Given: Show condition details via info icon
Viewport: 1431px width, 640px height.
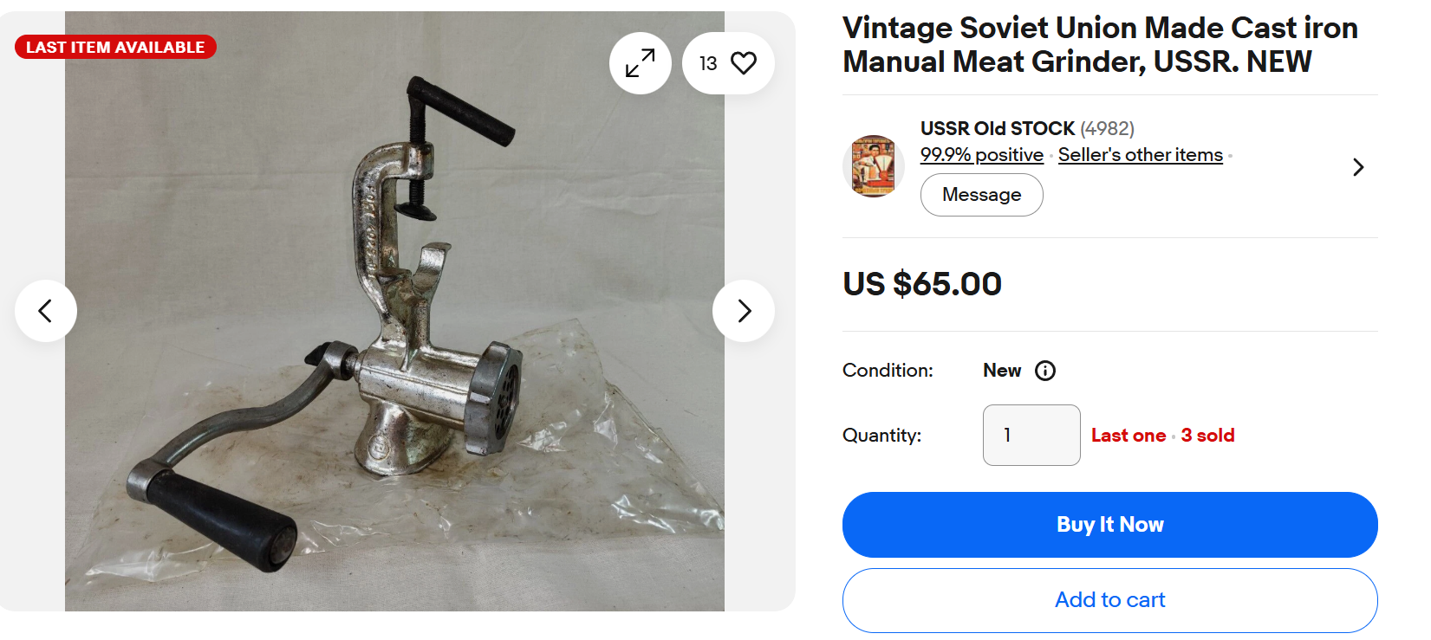Looking at the screenshot, I should (1045, 371).
